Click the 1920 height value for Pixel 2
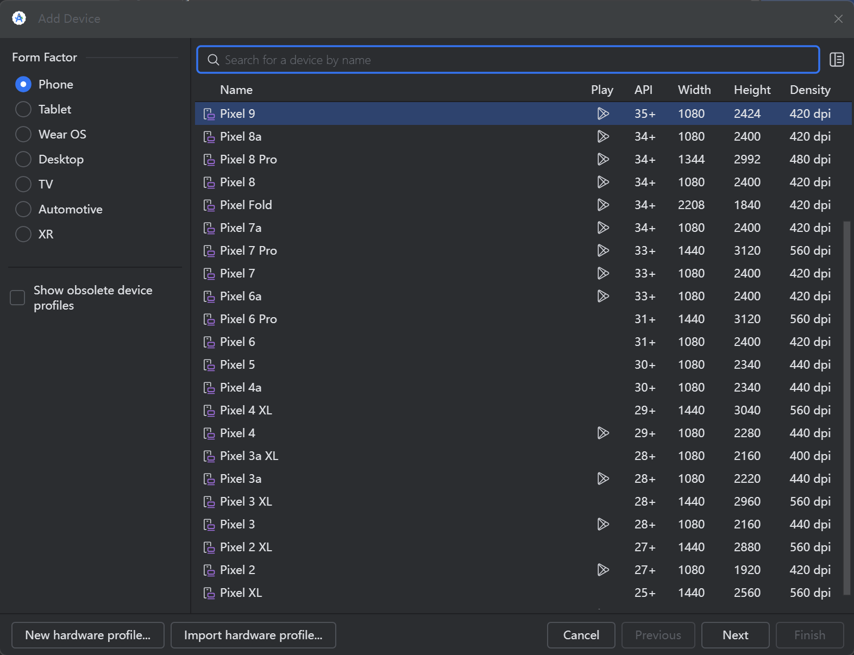This screenshot has width=854, height=655. click(x=747, y=570)
